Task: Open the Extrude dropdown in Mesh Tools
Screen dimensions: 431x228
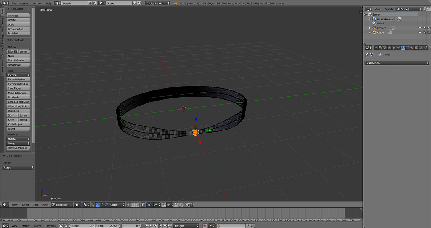Action: point(18,75)
